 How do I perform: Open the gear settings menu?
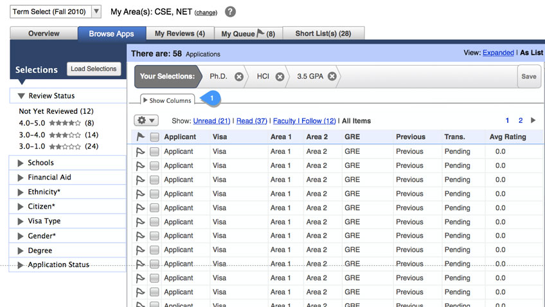146,120
